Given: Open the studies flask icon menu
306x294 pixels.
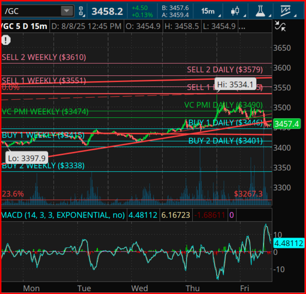Looking at the screenshot, I should [261, 11].
